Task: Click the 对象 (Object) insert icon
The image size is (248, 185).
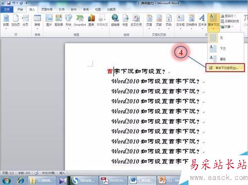Action: (227, 27)
